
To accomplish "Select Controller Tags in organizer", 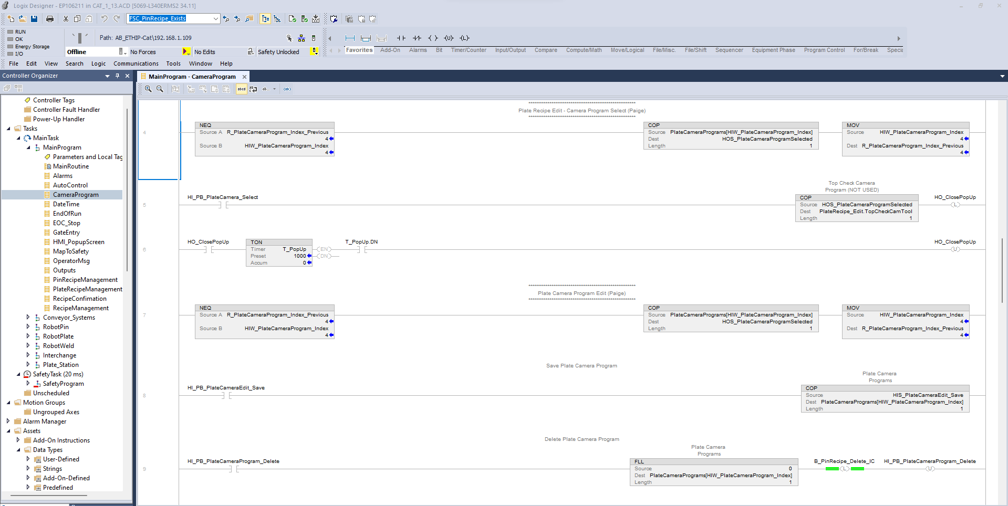I will (54, 100).
